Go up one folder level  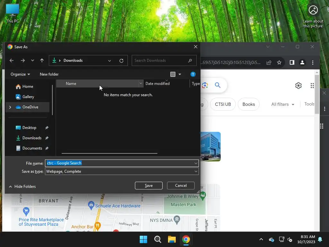pos(42,60)
